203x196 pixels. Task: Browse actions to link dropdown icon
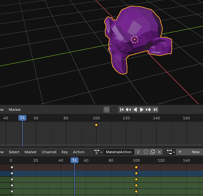98,152
